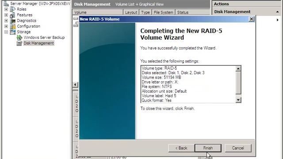This screenshot has height=159, width=283.
Task: Select Roles in the tree
Action: (x=22, y=9)
